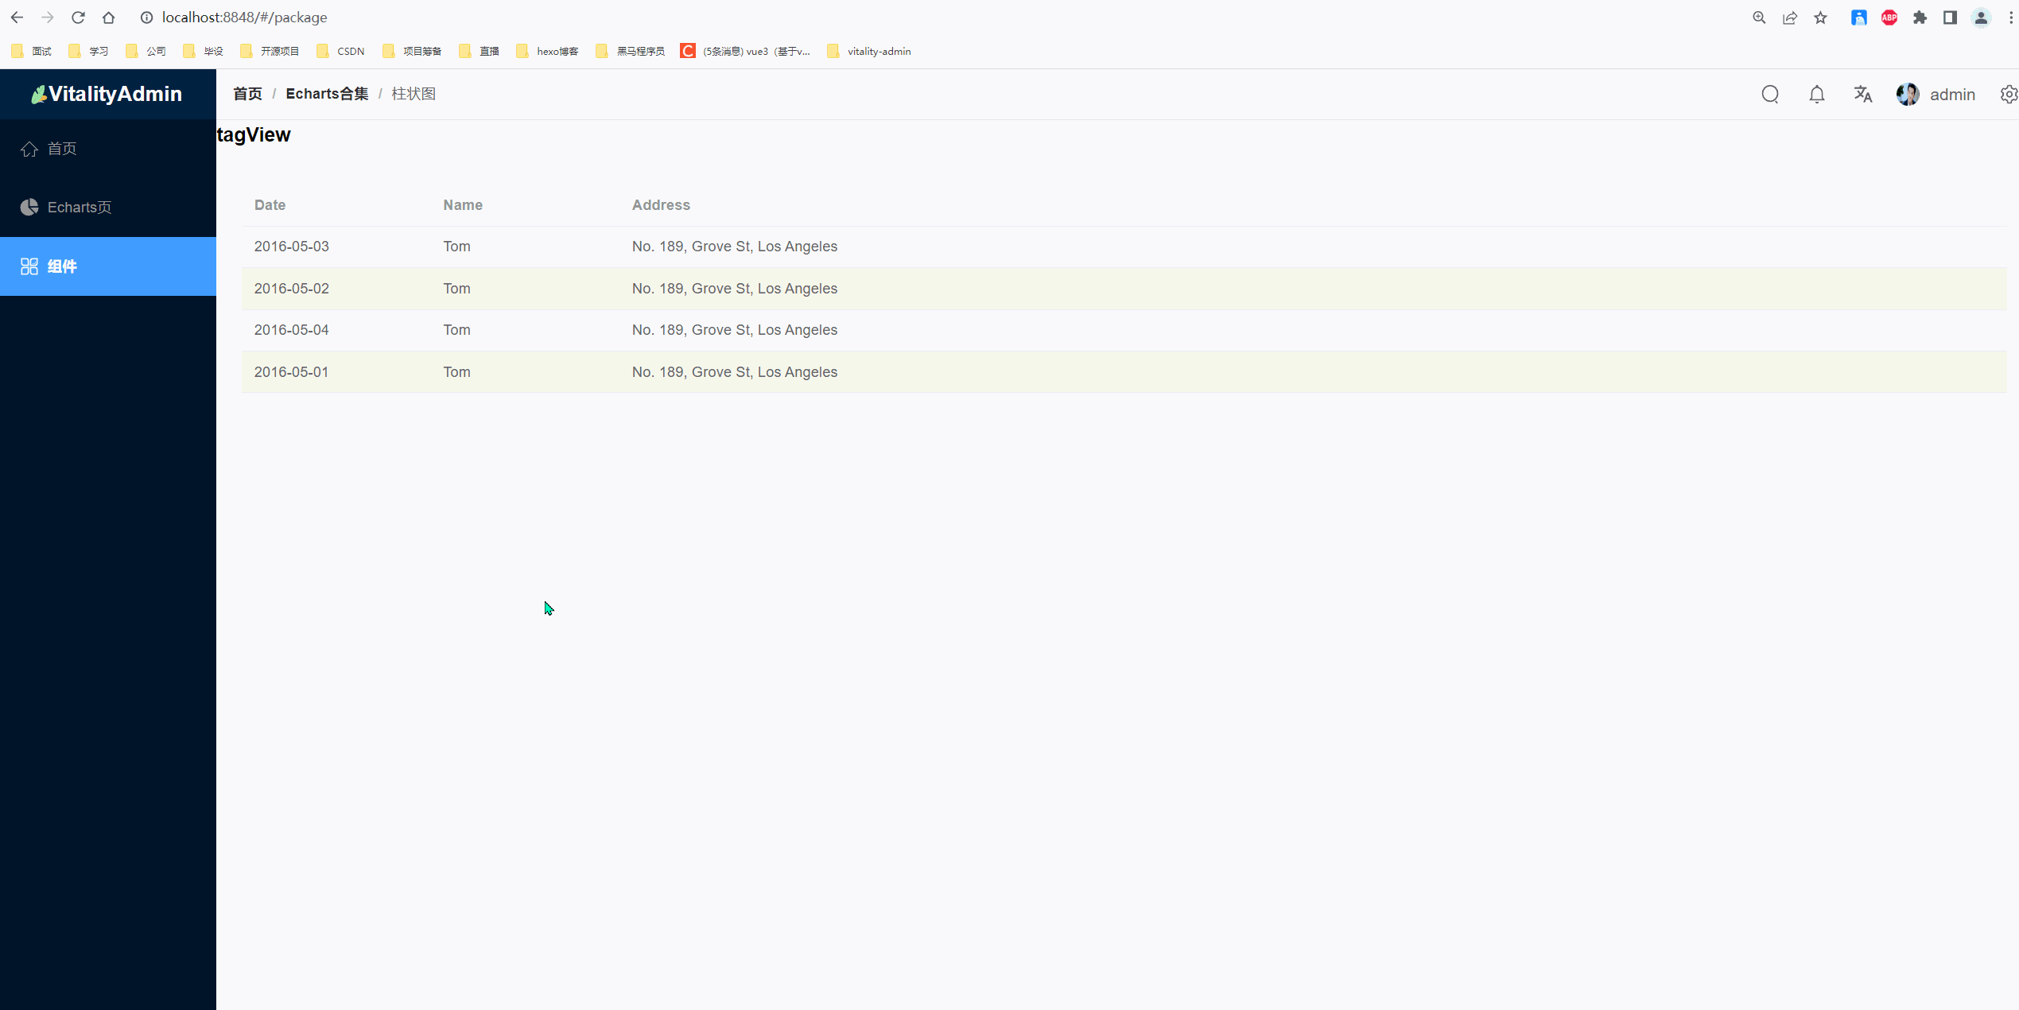Click the VitalityAdmin logo
This screenshot has height=1010, width=2019.
point(107,94)
